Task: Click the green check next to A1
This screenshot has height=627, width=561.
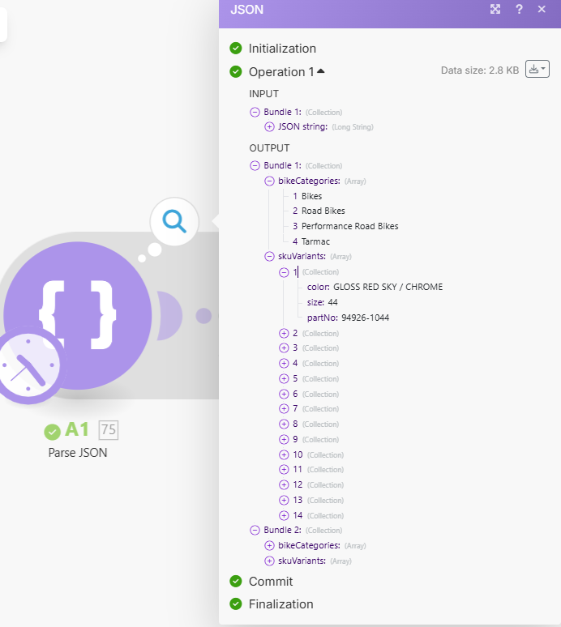Action: 53,430
